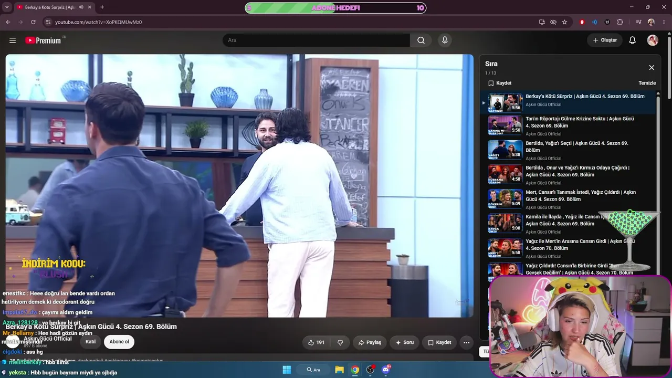Open the Windows Start menu
The height and width of the screenshot is (378, 672).
[x=287, y=370]
